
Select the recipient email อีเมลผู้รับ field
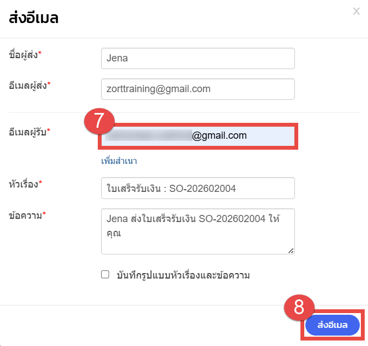click(x=198, y=135)
